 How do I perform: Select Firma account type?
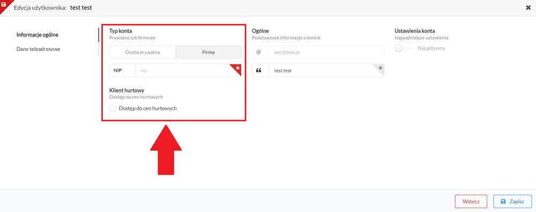tap(209, 53)
